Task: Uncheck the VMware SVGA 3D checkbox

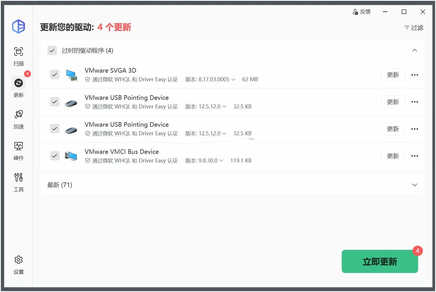Action: click(x=55, y=75)
